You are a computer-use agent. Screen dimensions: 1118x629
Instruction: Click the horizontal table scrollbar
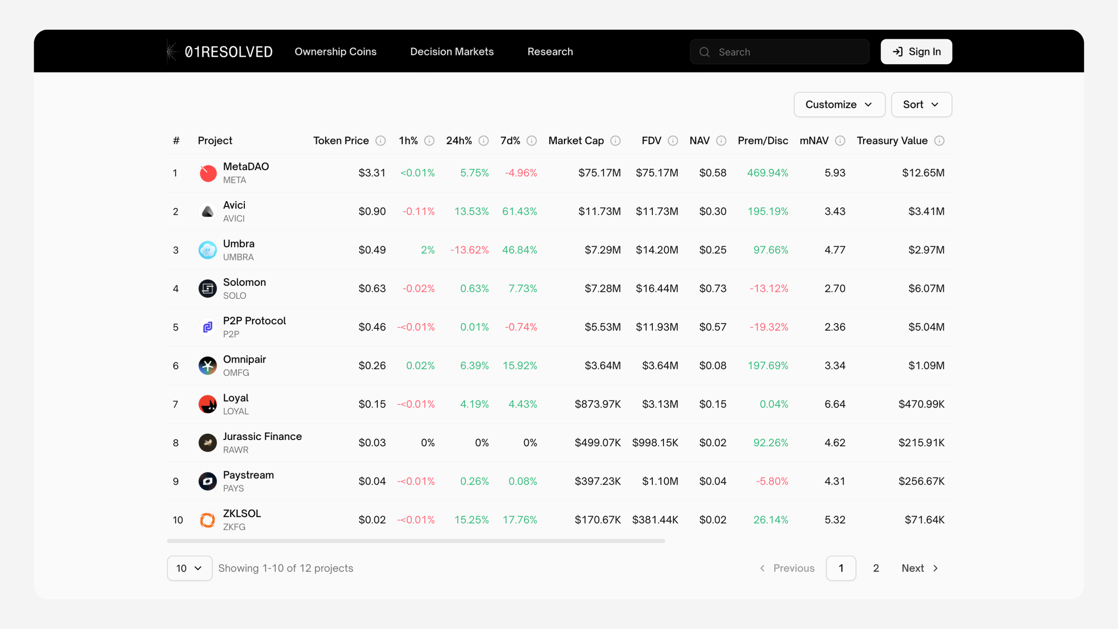click(416, 541)
